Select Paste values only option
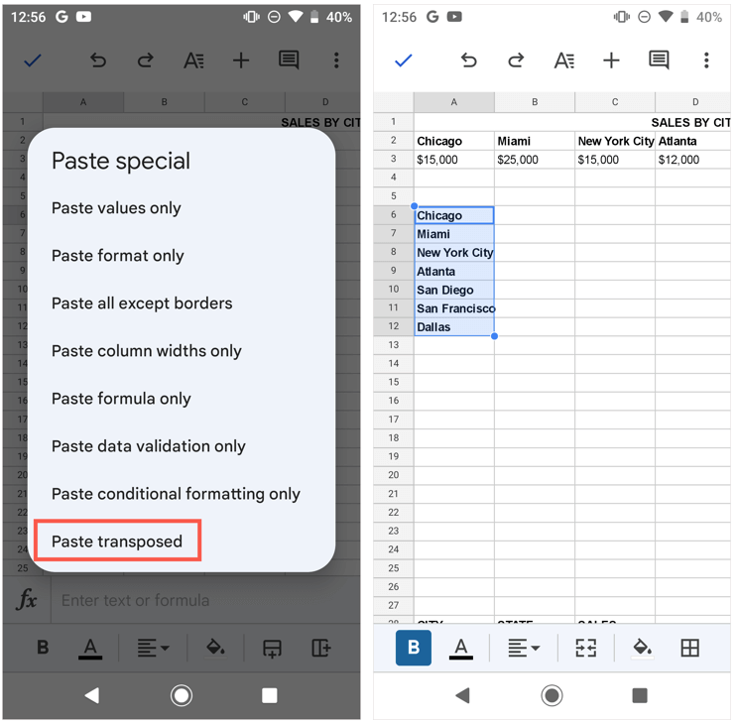The width and height of the screenshot is (737, 724). 116,208
